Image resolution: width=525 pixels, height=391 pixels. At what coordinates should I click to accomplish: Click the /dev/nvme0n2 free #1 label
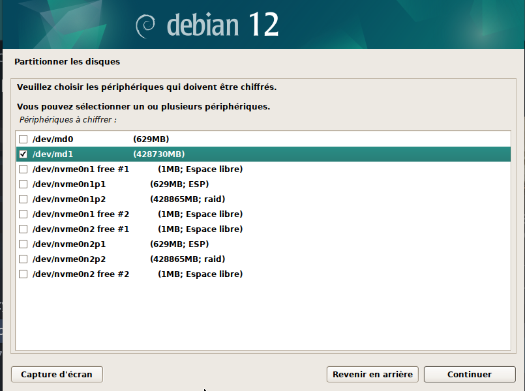81,229
